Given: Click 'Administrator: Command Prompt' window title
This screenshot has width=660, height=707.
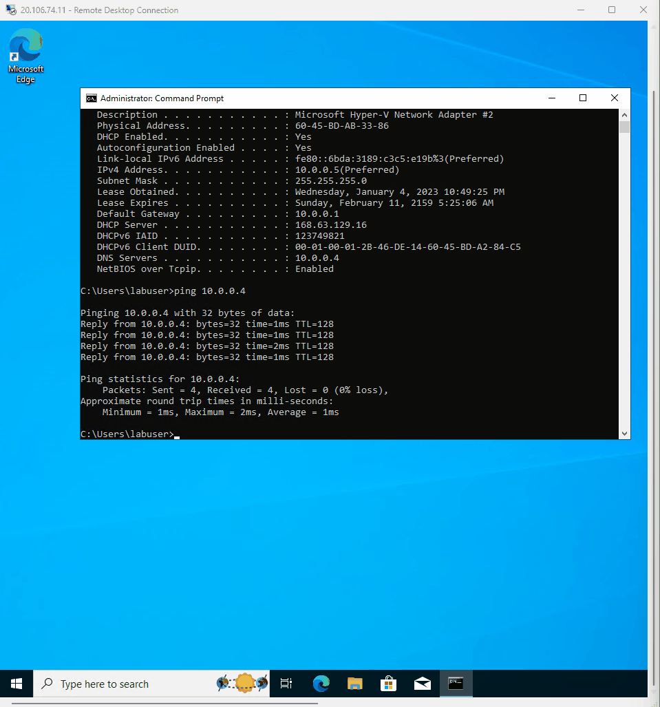Looking at the screenshot, I should tap(162, 98).
